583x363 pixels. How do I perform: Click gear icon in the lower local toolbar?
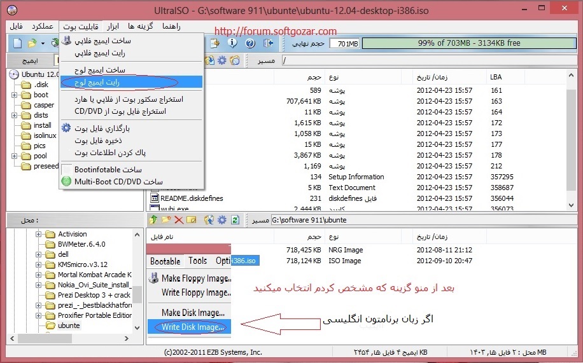click(222, 220)
